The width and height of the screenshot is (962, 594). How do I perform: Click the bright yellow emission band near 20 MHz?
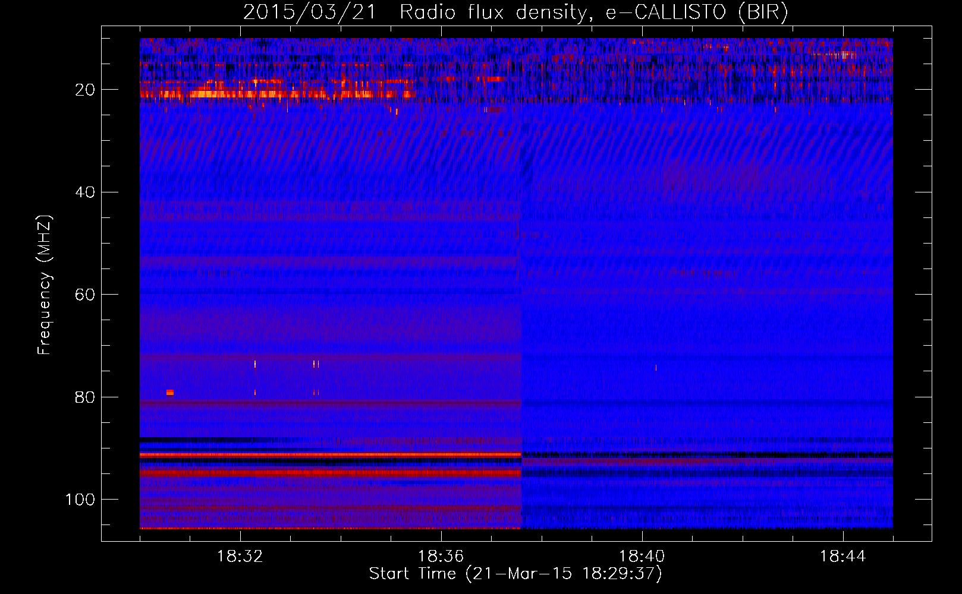pyautogui.click(x=278, y=94)
